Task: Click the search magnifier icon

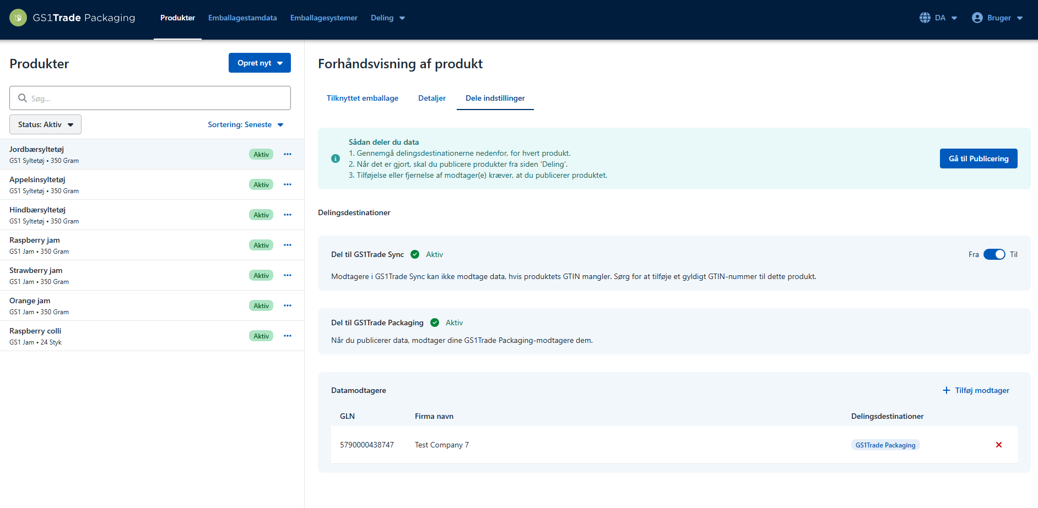Action: [23, 98]
